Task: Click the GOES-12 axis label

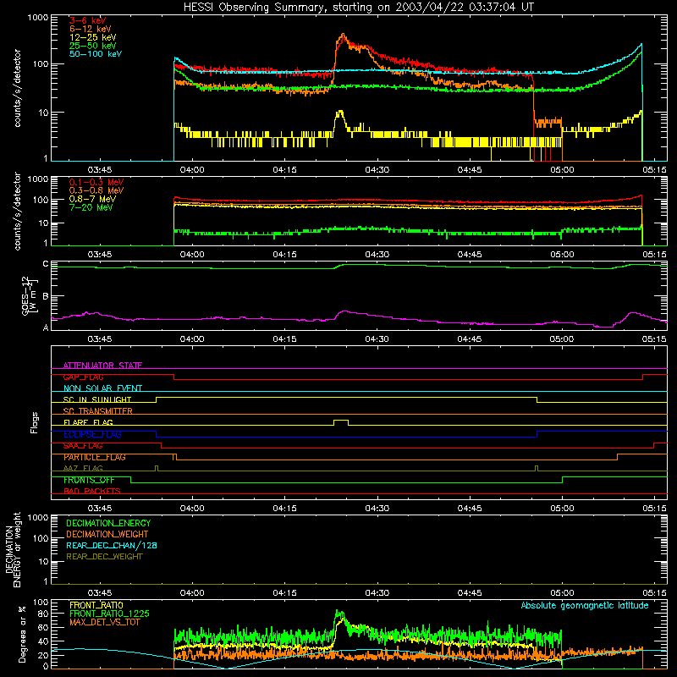Action: (30, 296)
